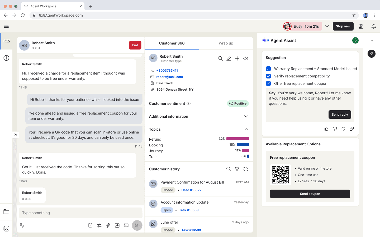Image resolution: width=380 pixels, height=237 pixels.
Task: Regenerate the suggested reply
Action: (343, 129)
